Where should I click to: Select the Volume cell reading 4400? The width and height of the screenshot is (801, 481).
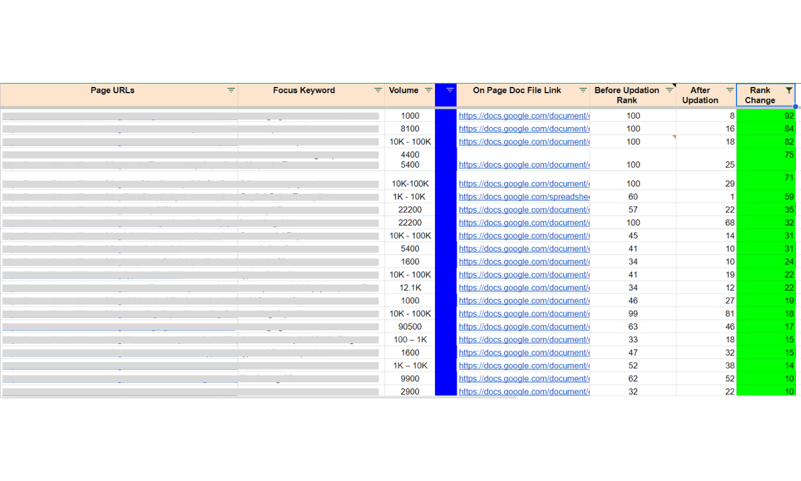(410, 154)
